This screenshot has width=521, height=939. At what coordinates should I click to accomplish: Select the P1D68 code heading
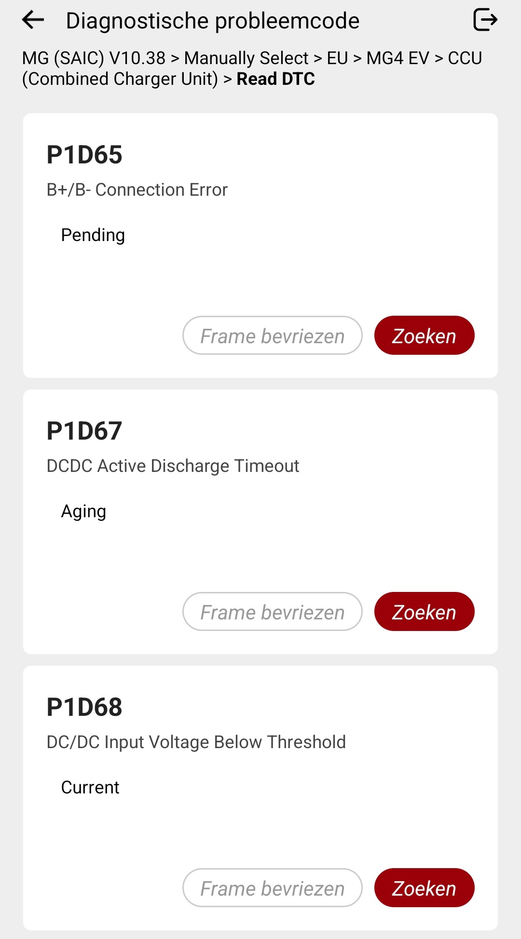pyautogui.click(x=84, y=707)
